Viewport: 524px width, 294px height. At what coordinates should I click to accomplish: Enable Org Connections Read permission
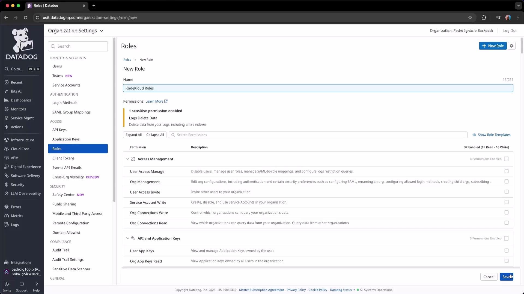tap(507, 223)
